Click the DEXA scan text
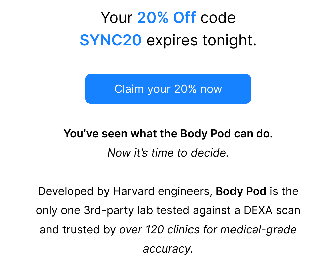Screen dimensions: 336x266 pyautogui.click(x=272, y=210)
